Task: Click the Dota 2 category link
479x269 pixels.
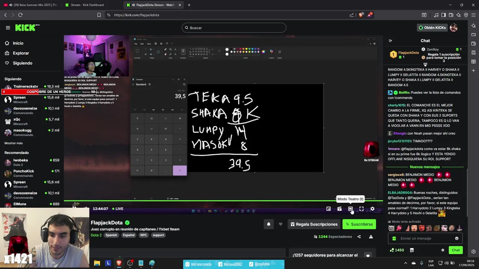Action: 96,235
